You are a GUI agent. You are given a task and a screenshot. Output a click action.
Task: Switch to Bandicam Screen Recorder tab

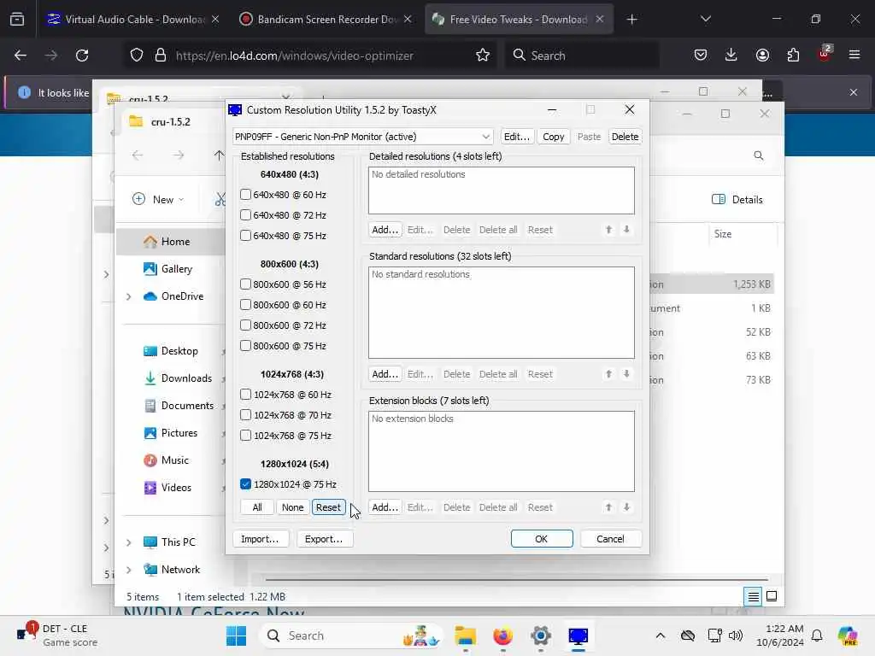[x=326, y=20]
